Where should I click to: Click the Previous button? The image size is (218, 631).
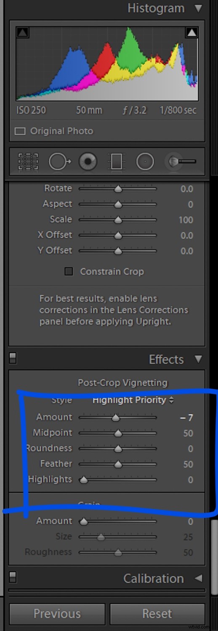point(57,614)
